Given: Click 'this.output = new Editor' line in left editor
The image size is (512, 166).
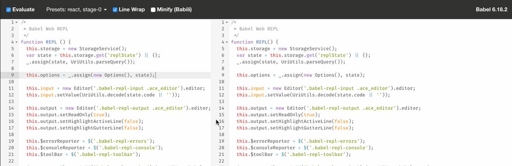Looking at the screenshot, I should [118, 108].
